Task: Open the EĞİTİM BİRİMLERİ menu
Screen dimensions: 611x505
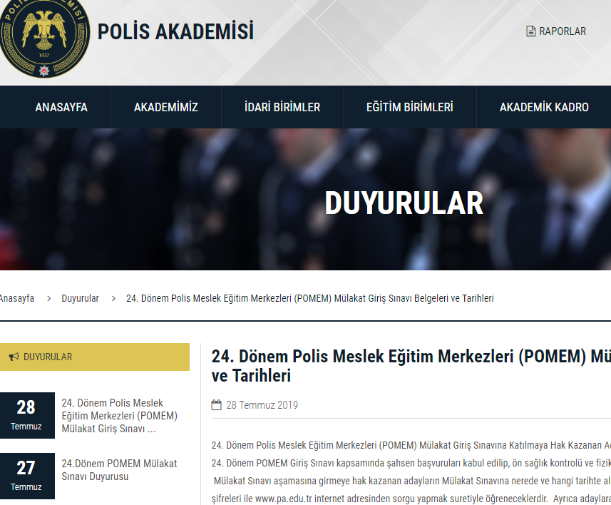Action: (409, 107)
